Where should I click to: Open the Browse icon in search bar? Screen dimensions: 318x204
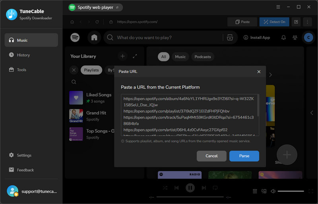pos(230,37)
